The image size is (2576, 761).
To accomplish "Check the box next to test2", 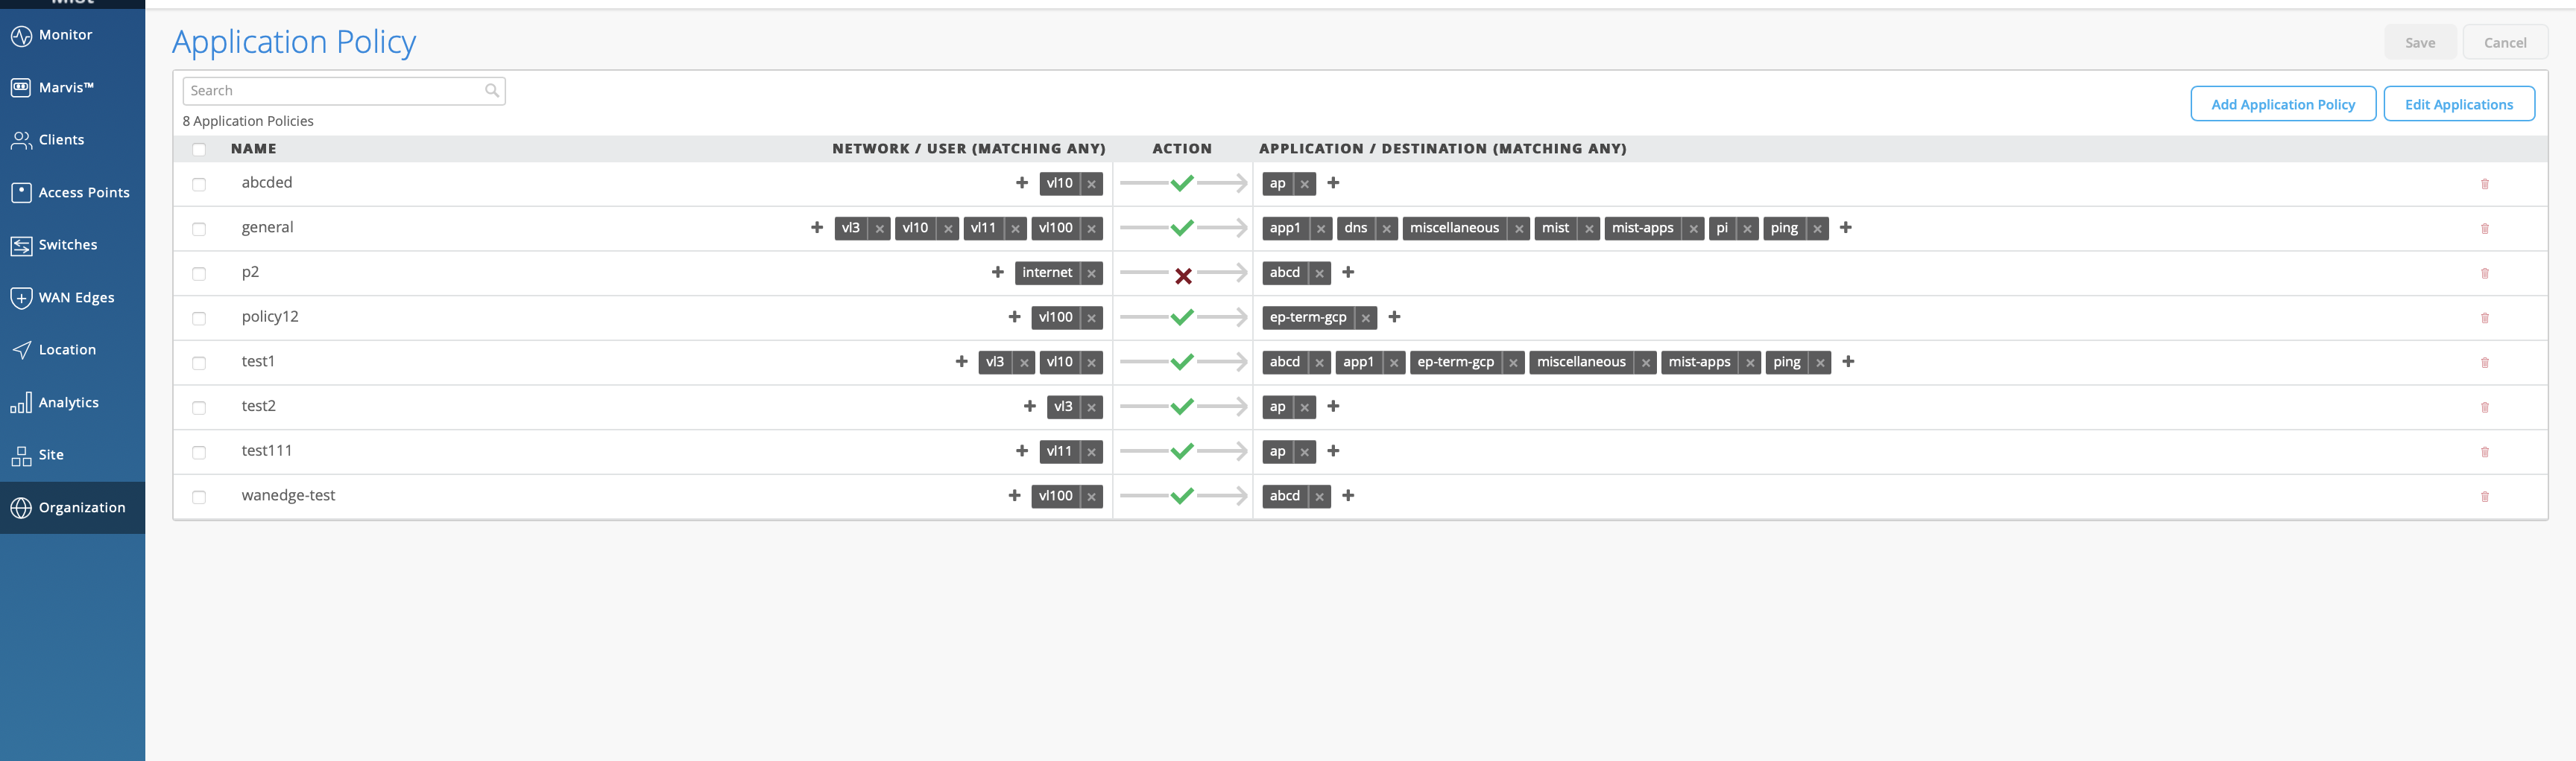I will 199,407.
